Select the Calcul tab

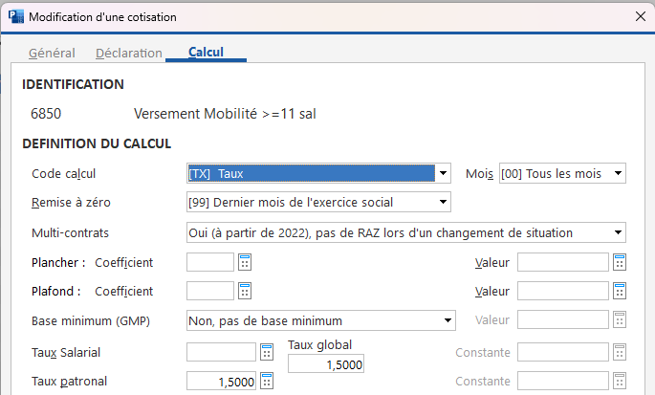tap(206, 52)
